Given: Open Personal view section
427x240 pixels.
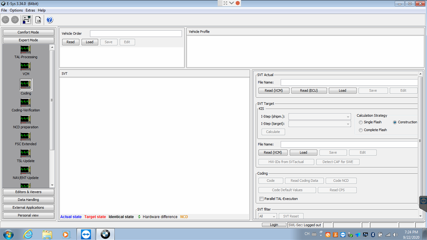Looking at the screenshot, I should pos(28,215).
